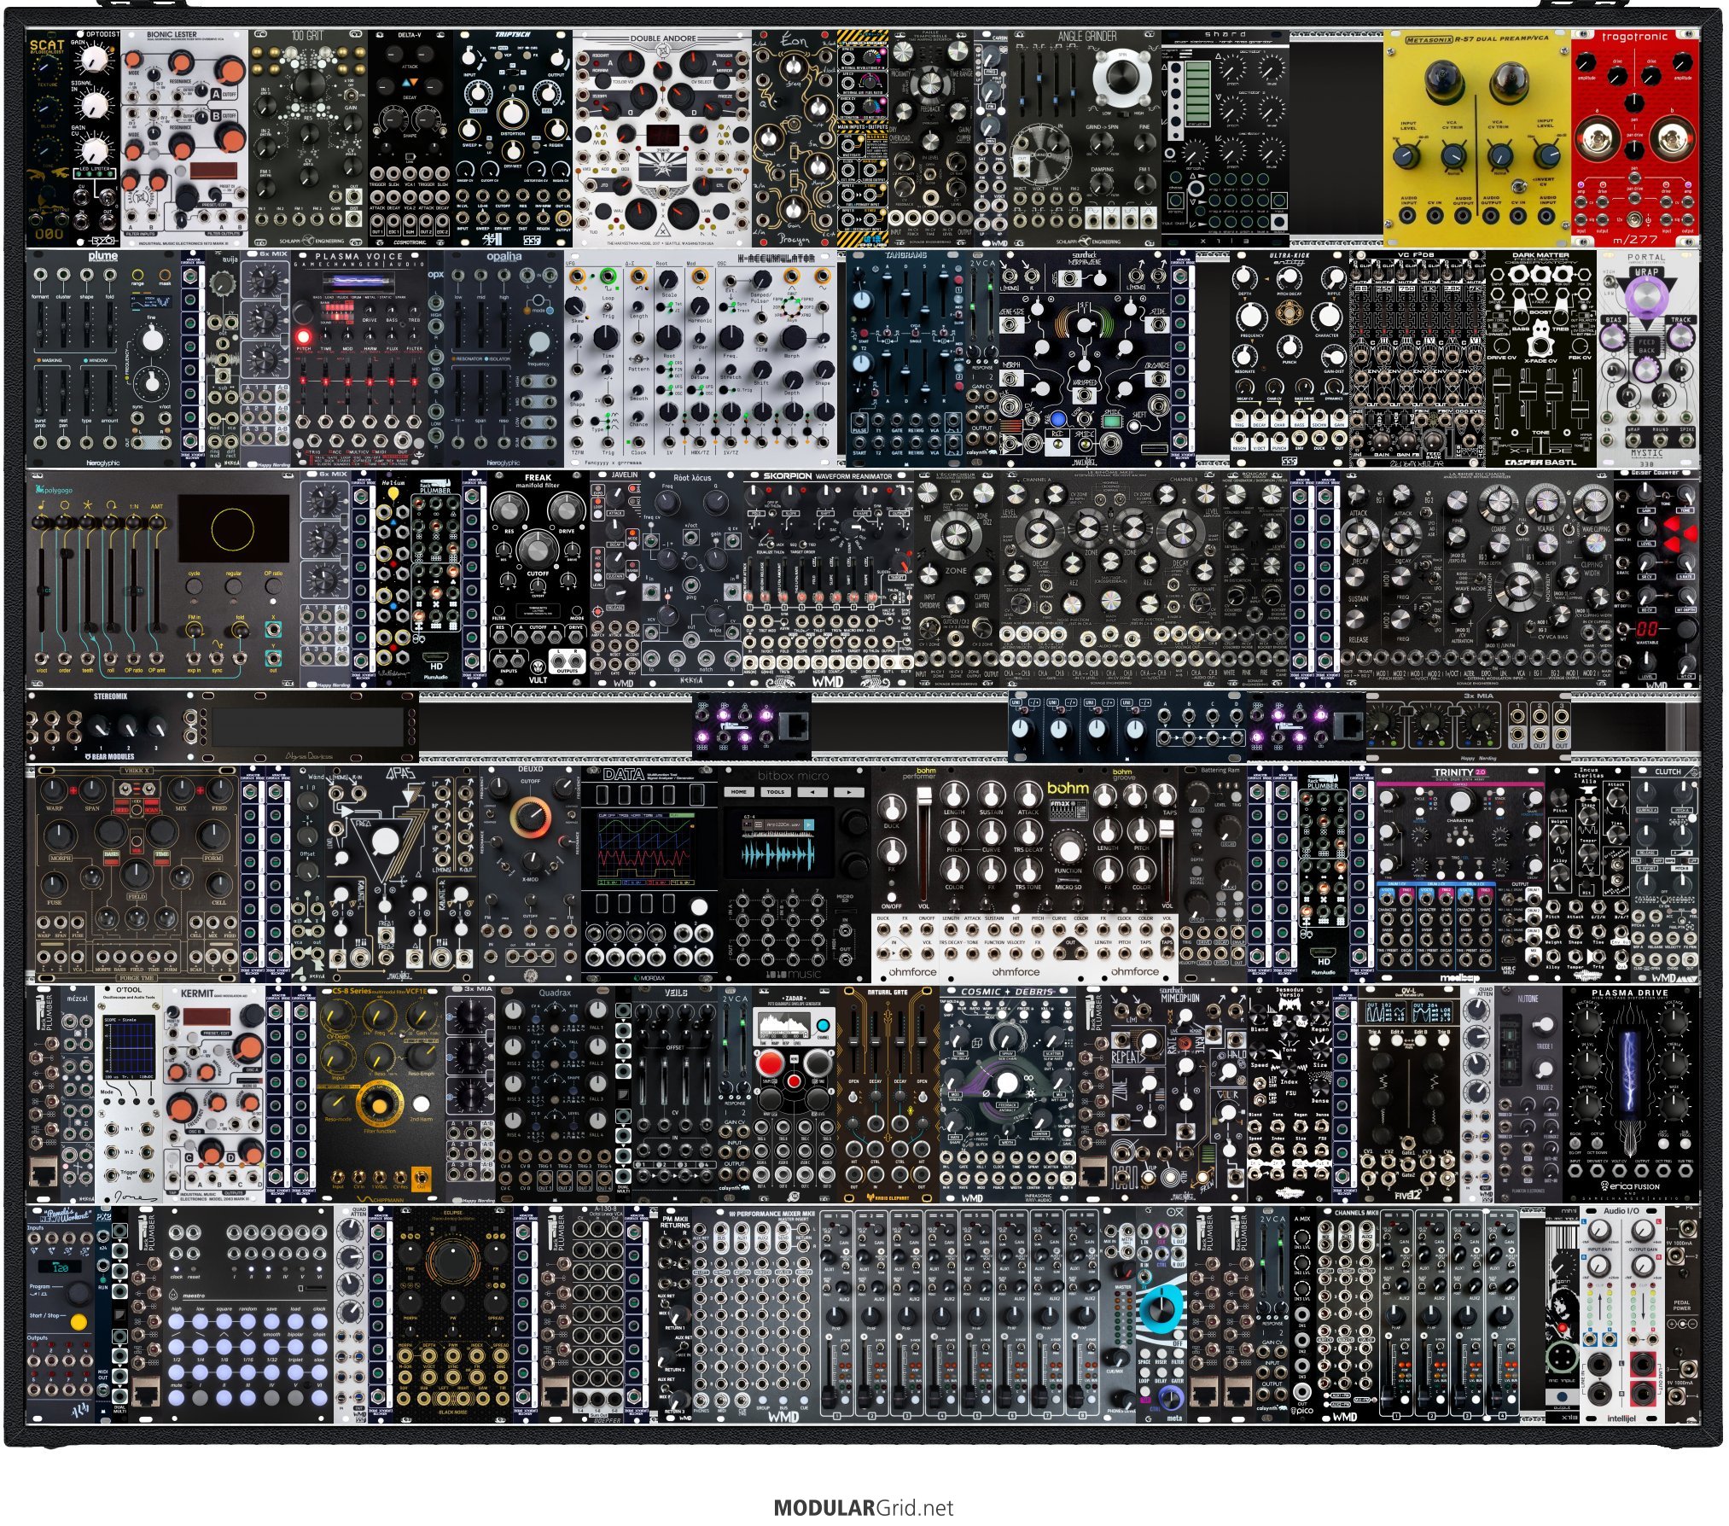Screen dimensions: 1729x1526
Task: Select the CS-8 VCF1E filter module
Action: pos(381,1093)
